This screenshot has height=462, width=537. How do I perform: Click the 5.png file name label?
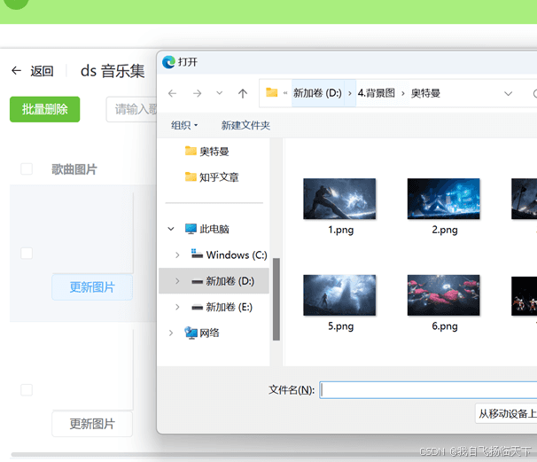341,326
